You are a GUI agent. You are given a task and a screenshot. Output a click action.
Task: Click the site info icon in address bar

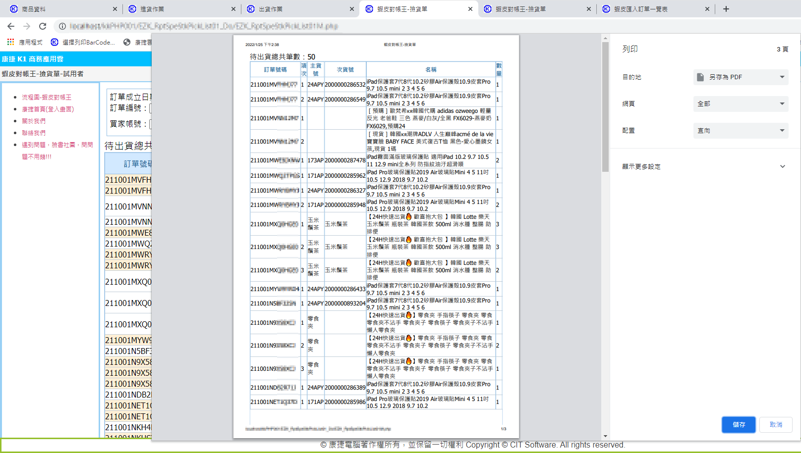(x=62, y=26)
